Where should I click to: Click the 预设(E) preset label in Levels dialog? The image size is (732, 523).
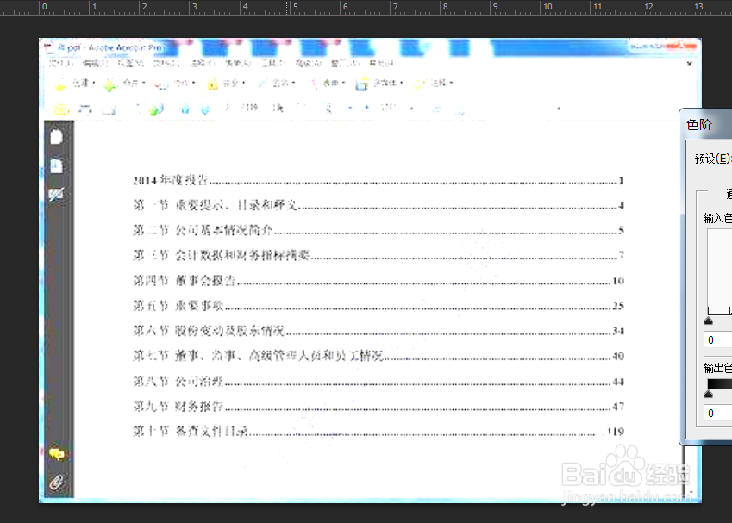tap(712, 159)
